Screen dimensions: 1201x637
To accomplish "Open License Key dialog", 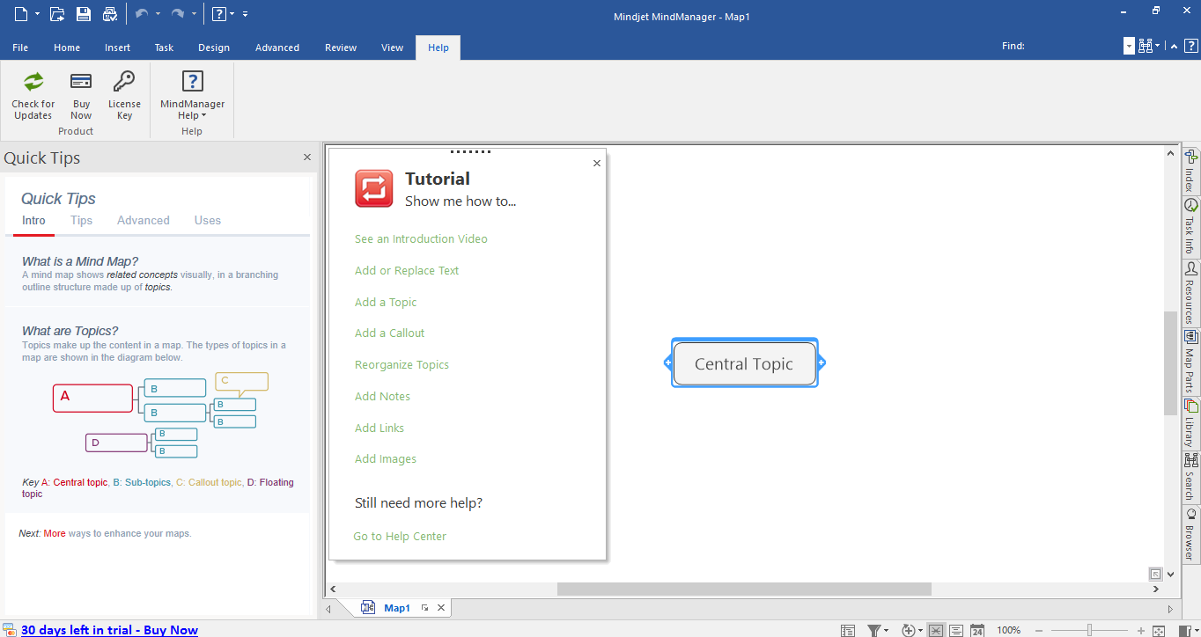I will [124, 96].
